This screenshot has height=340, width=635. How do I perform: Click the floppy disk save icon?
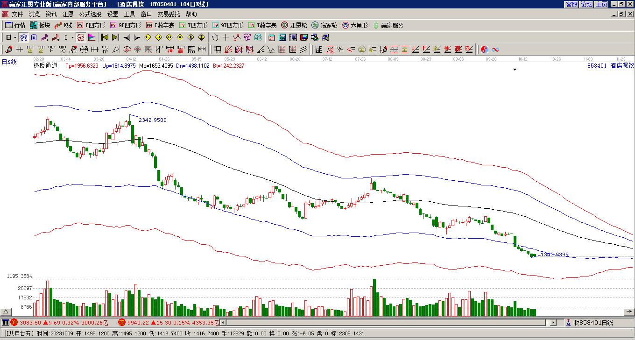(x=304, y=37)
